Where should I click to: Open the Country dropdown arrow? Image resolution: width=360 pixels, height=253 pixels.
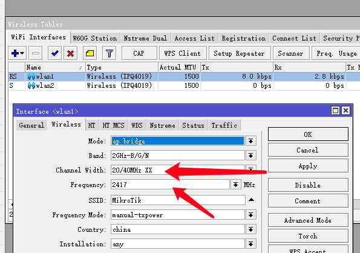[x=250, y=229]
